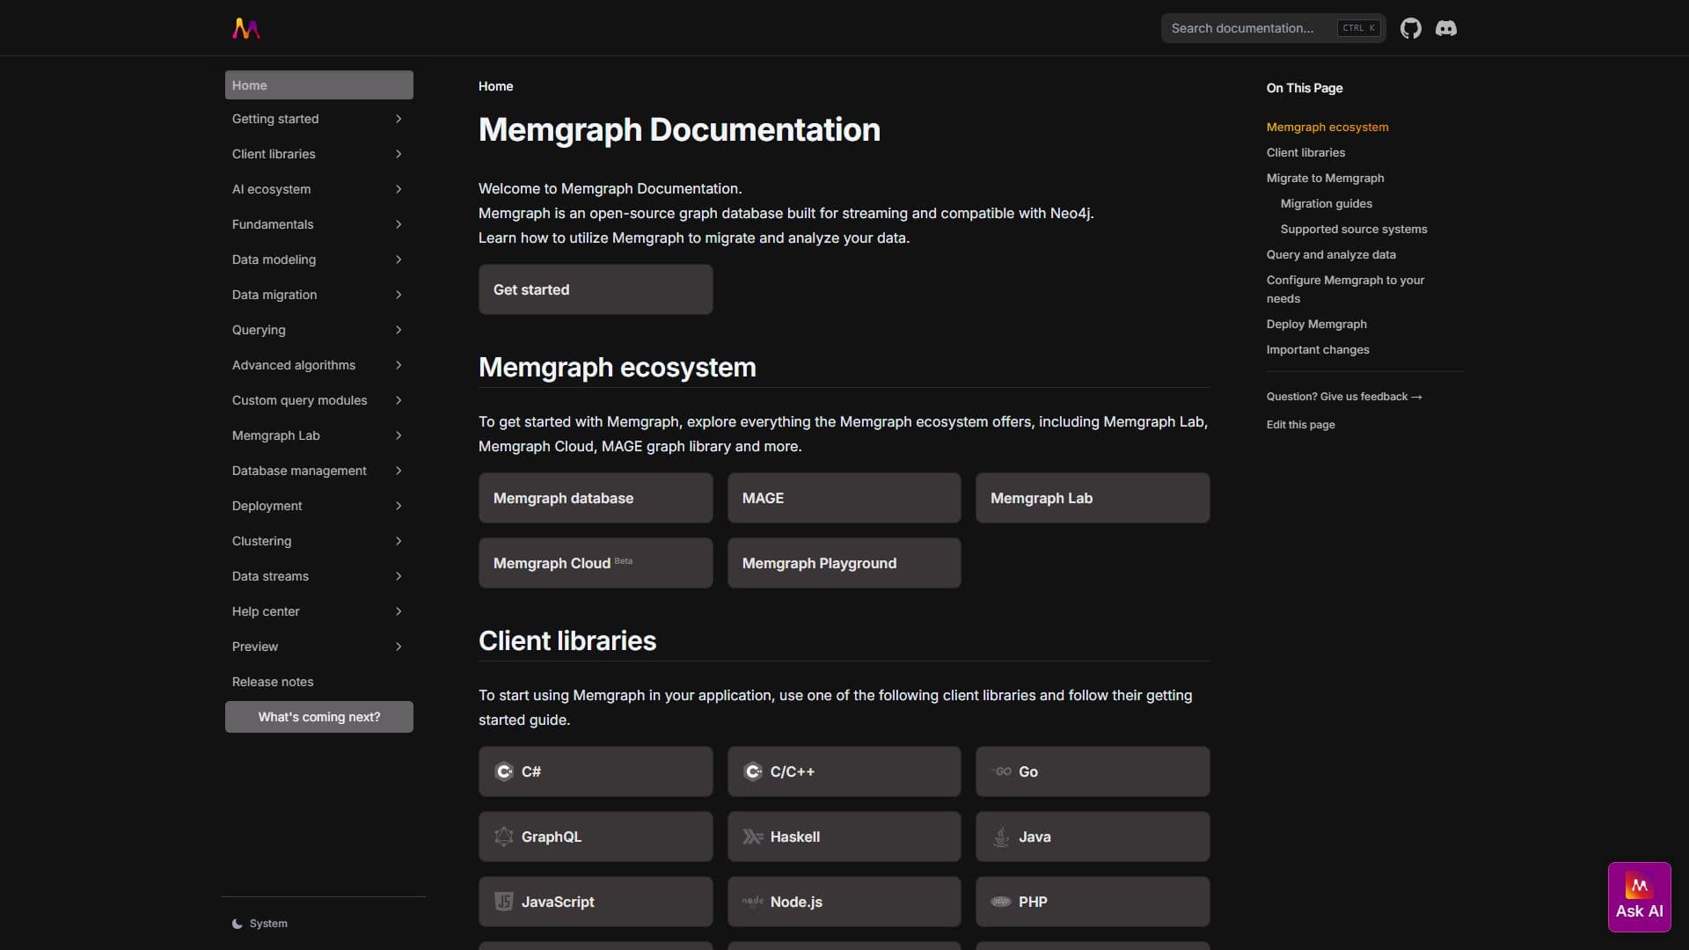Click Edit this page link
1689x950 pixels.
(1300, 425)
